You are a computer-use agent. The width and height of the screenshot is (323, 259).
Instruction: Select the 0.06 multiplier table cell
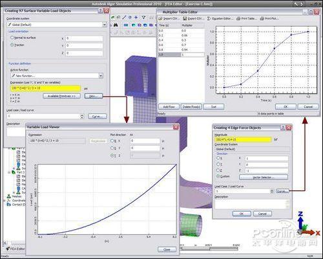[x=193, y=36]
